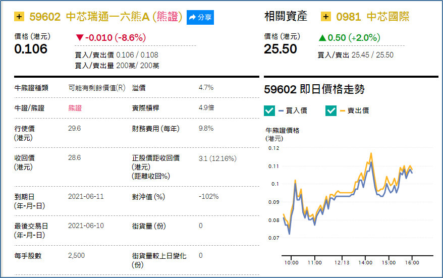
Task: Click the 牛熊證種類 label
Action: tap(31, 88)
